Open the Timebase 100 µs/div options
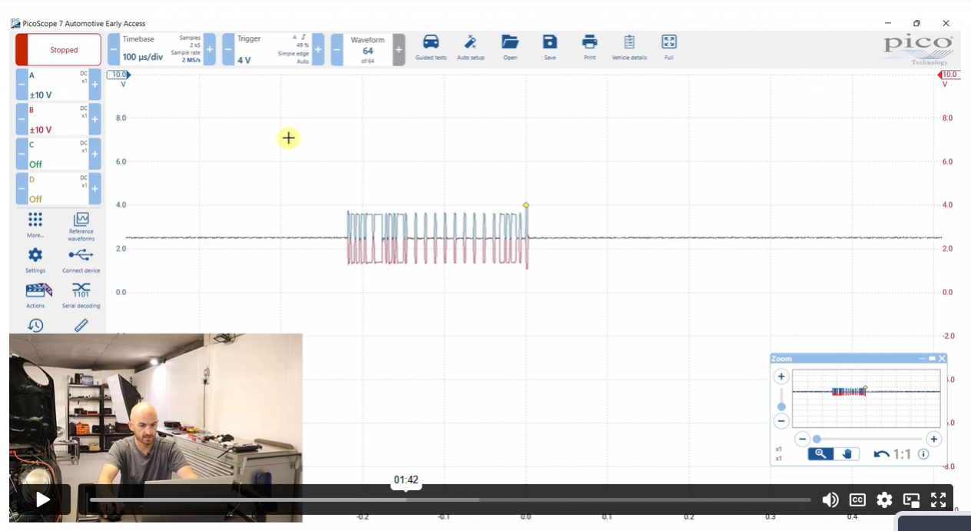The width and height of the screenshot is (971, 531). pyautogui.click(x=161, y=50)
